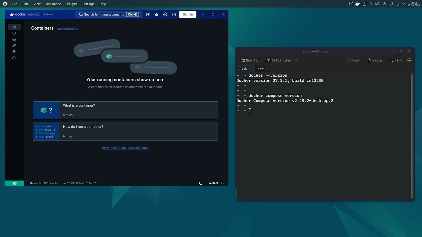Click the display monitor icon in system tray
The image size is (422, 237).
pyautogui.click(x=391, y=4)
